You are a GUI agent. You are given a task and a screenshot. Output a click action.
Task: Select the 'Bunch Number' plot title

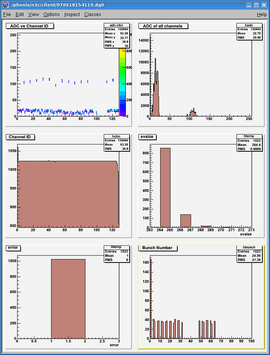[157, 248]
